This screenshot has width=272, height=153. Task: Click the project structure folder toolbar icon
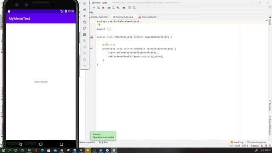[x=124, y=8]
